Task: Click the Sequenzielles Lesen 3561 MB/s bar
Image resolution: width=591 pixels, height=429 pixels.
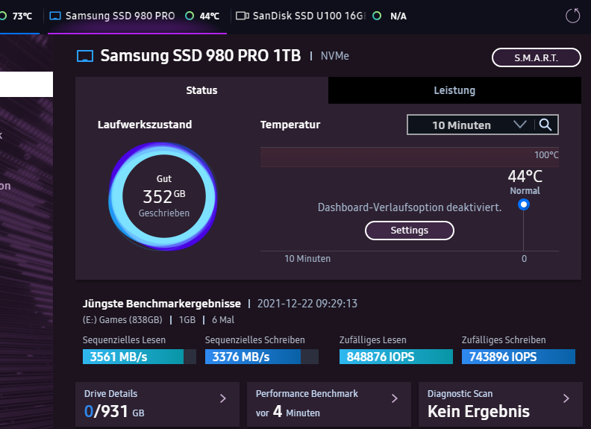Action: click(x=140, y=357)
